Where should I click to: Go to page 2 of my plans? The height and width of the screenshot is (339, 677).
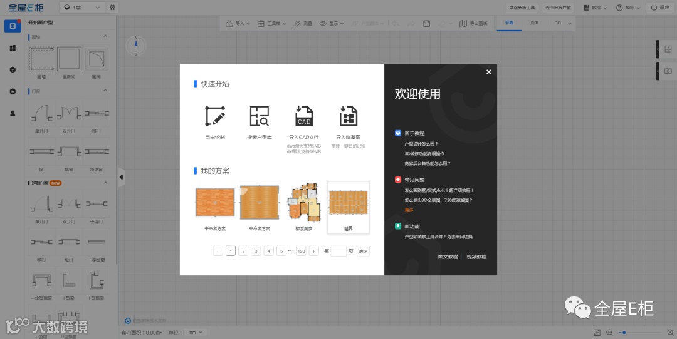pos(243,251)
